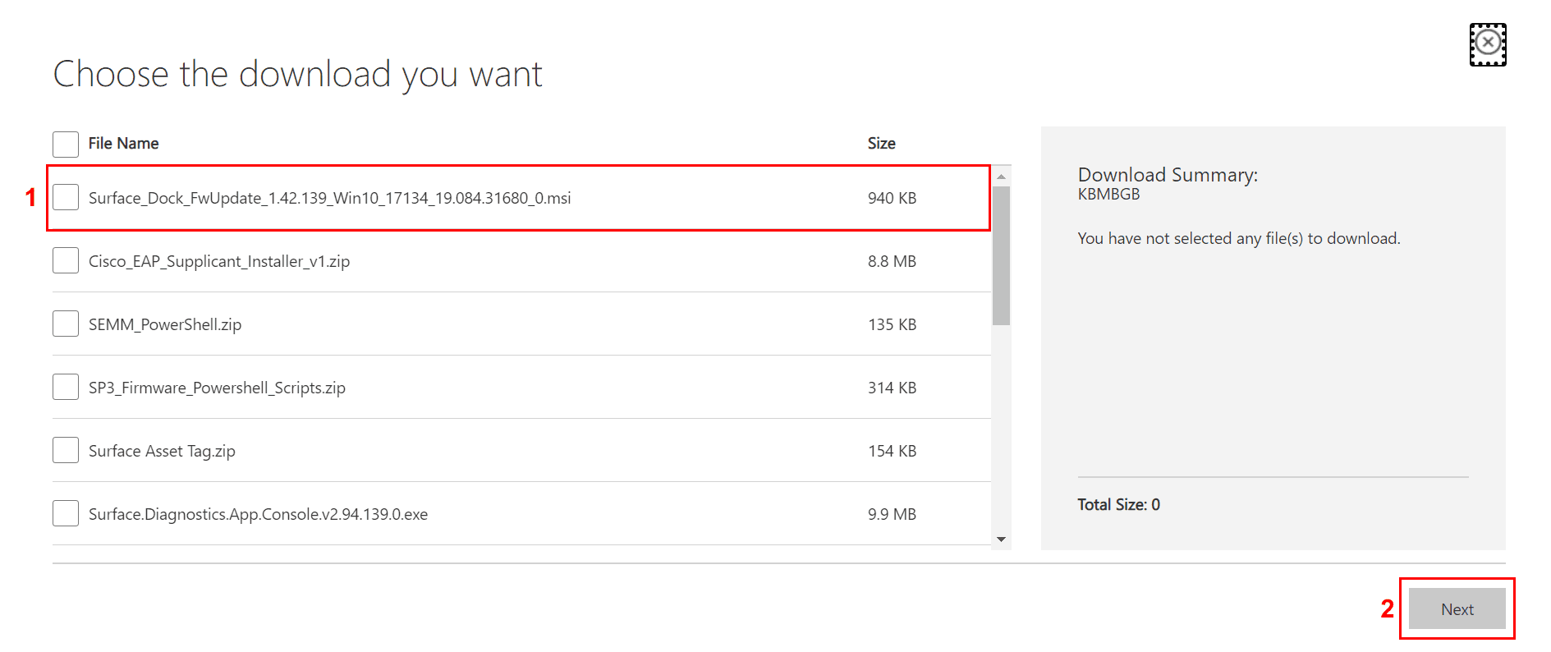
Task: Click the 'Choose the download you want' title
Action: [x=297, y=75]
